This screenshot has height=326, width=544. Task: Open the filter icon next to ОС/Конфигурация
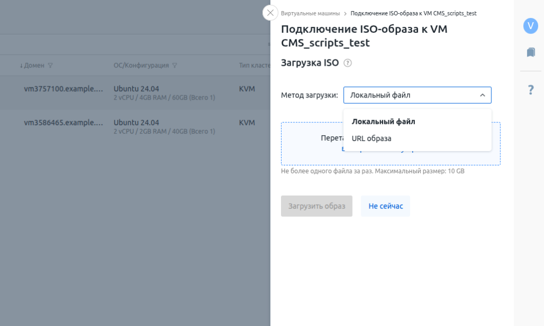click(x=175, y=66)
